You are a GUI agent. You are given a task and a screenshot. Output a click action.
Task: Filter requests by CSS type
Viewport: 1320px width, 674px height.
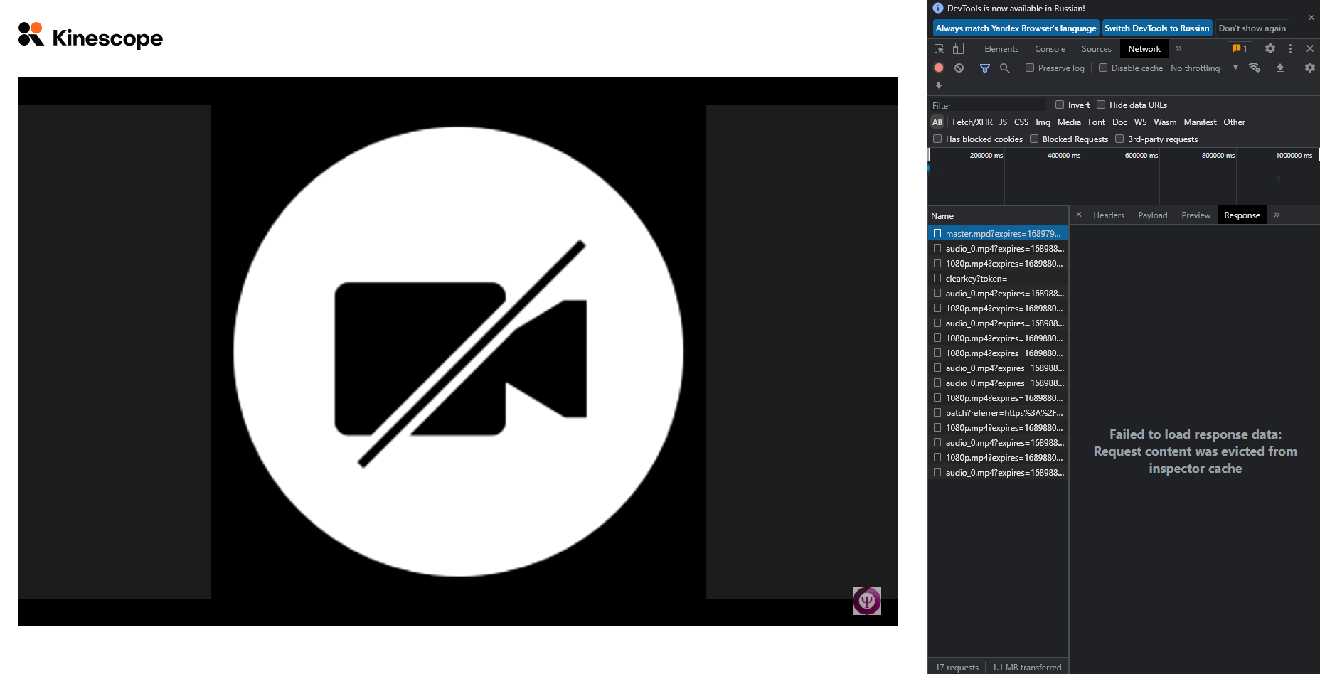click(x=1021, y=122)
